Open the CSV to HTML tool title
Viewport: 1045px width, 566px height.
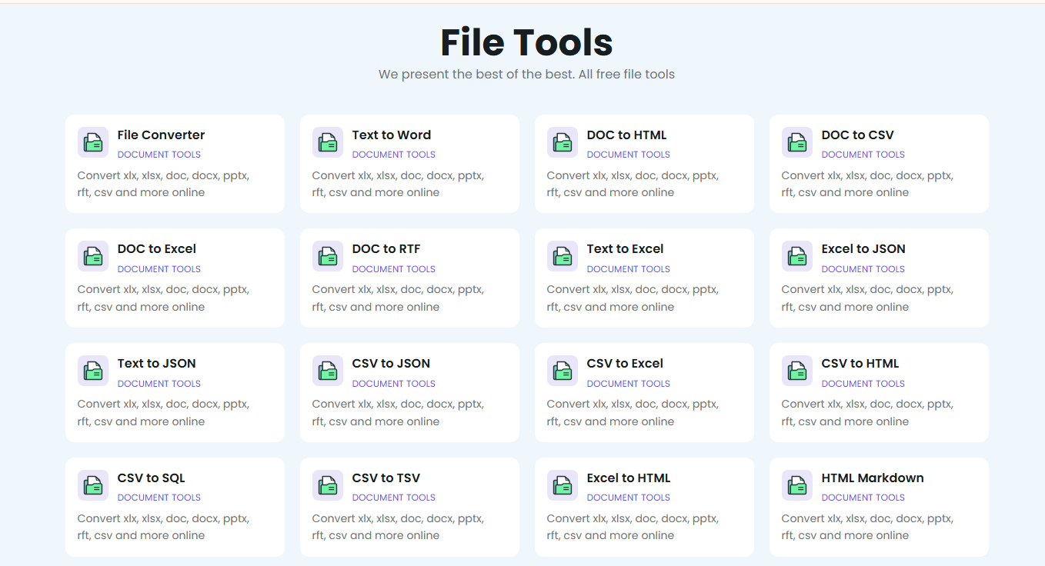[860, 364]
